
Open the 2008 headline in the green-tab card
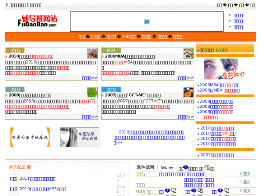30,95
